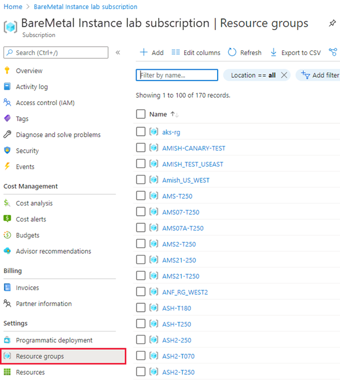Viewport: 340px width, 381px height.
Task: Click the Access control (IAM) people icon
Action: 7,102
